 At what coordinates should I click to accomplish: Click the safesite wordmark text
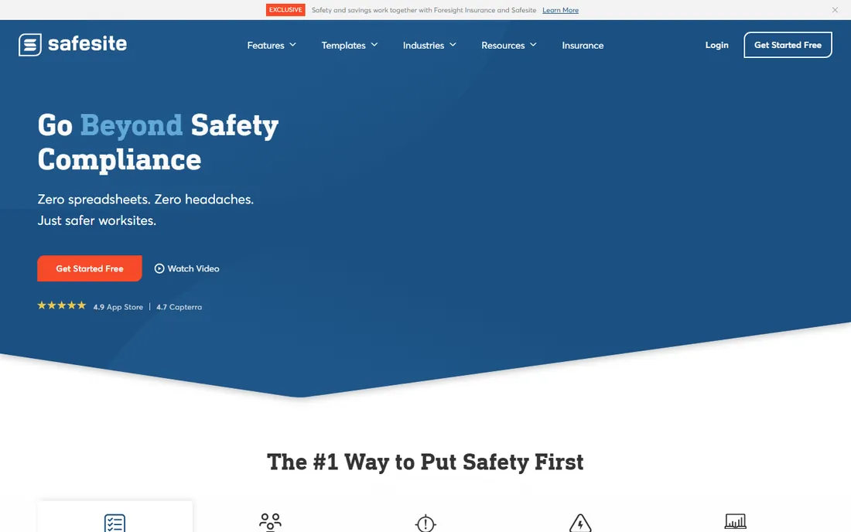point(87,43)
